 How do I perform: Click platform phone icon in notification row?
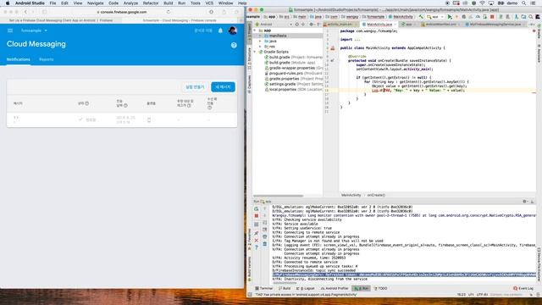pyautogui.click(x=149, y=119)
